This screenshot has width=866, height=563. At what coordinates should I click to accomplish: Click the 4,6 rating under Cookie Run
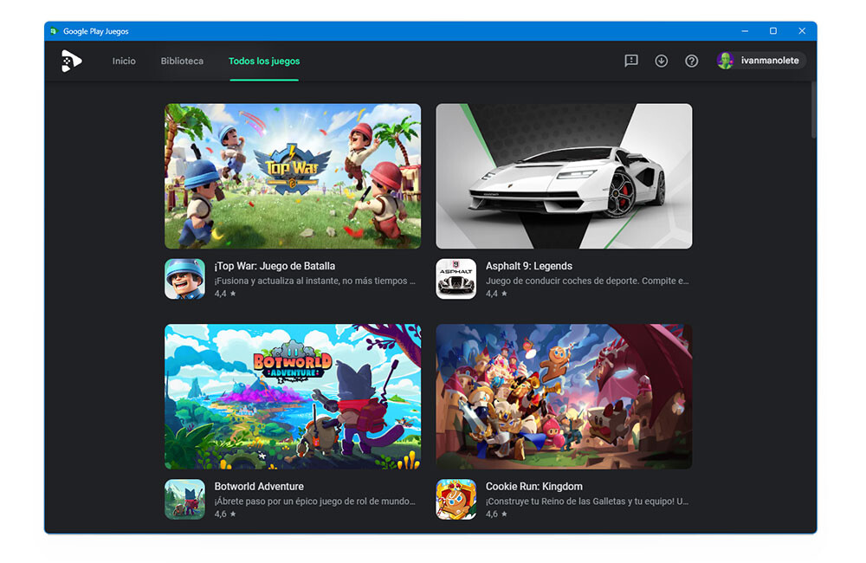(496, 514)
